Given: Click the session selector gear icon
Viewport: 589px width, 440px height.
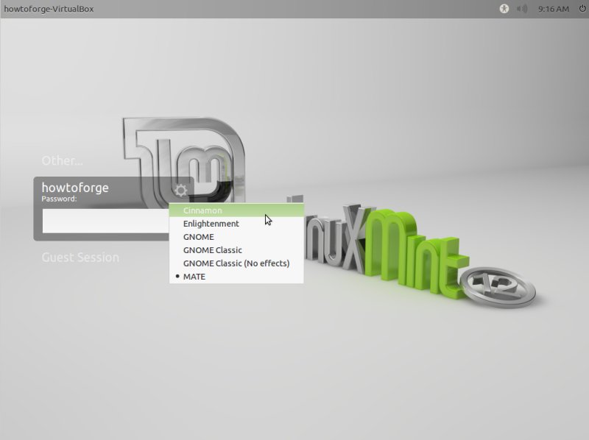Looking at the screenshot, I should pyautogui.click(x=180, y=191).
